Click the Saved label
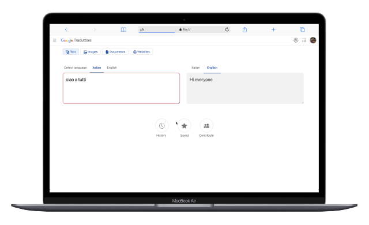The width and height of the screenshot is (369, 225). click(184, 136)
